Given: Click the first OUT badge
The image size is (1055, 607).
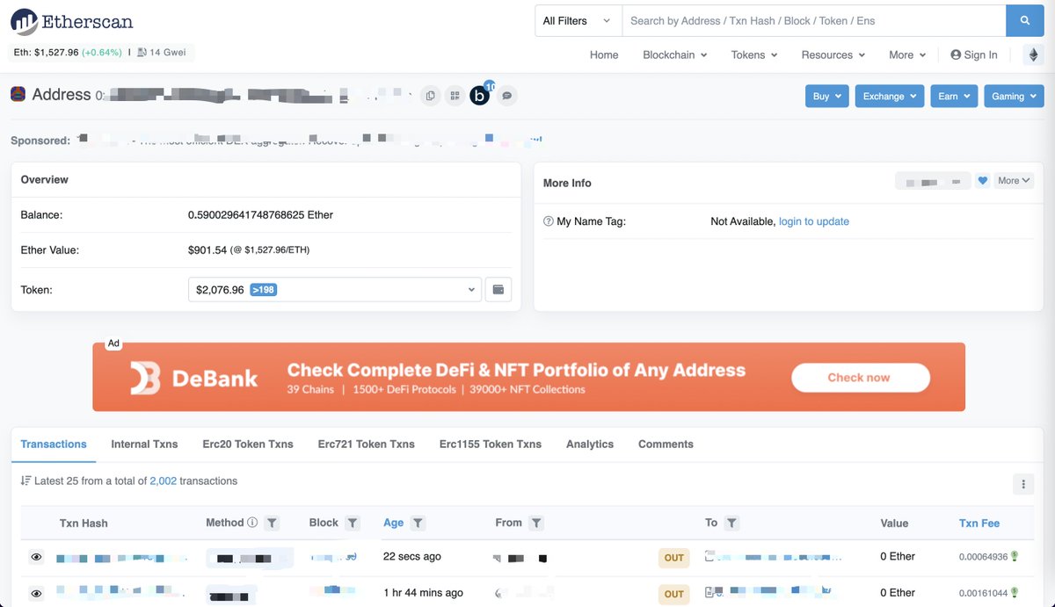Looking at the screenshot, I should click(674, 557).
